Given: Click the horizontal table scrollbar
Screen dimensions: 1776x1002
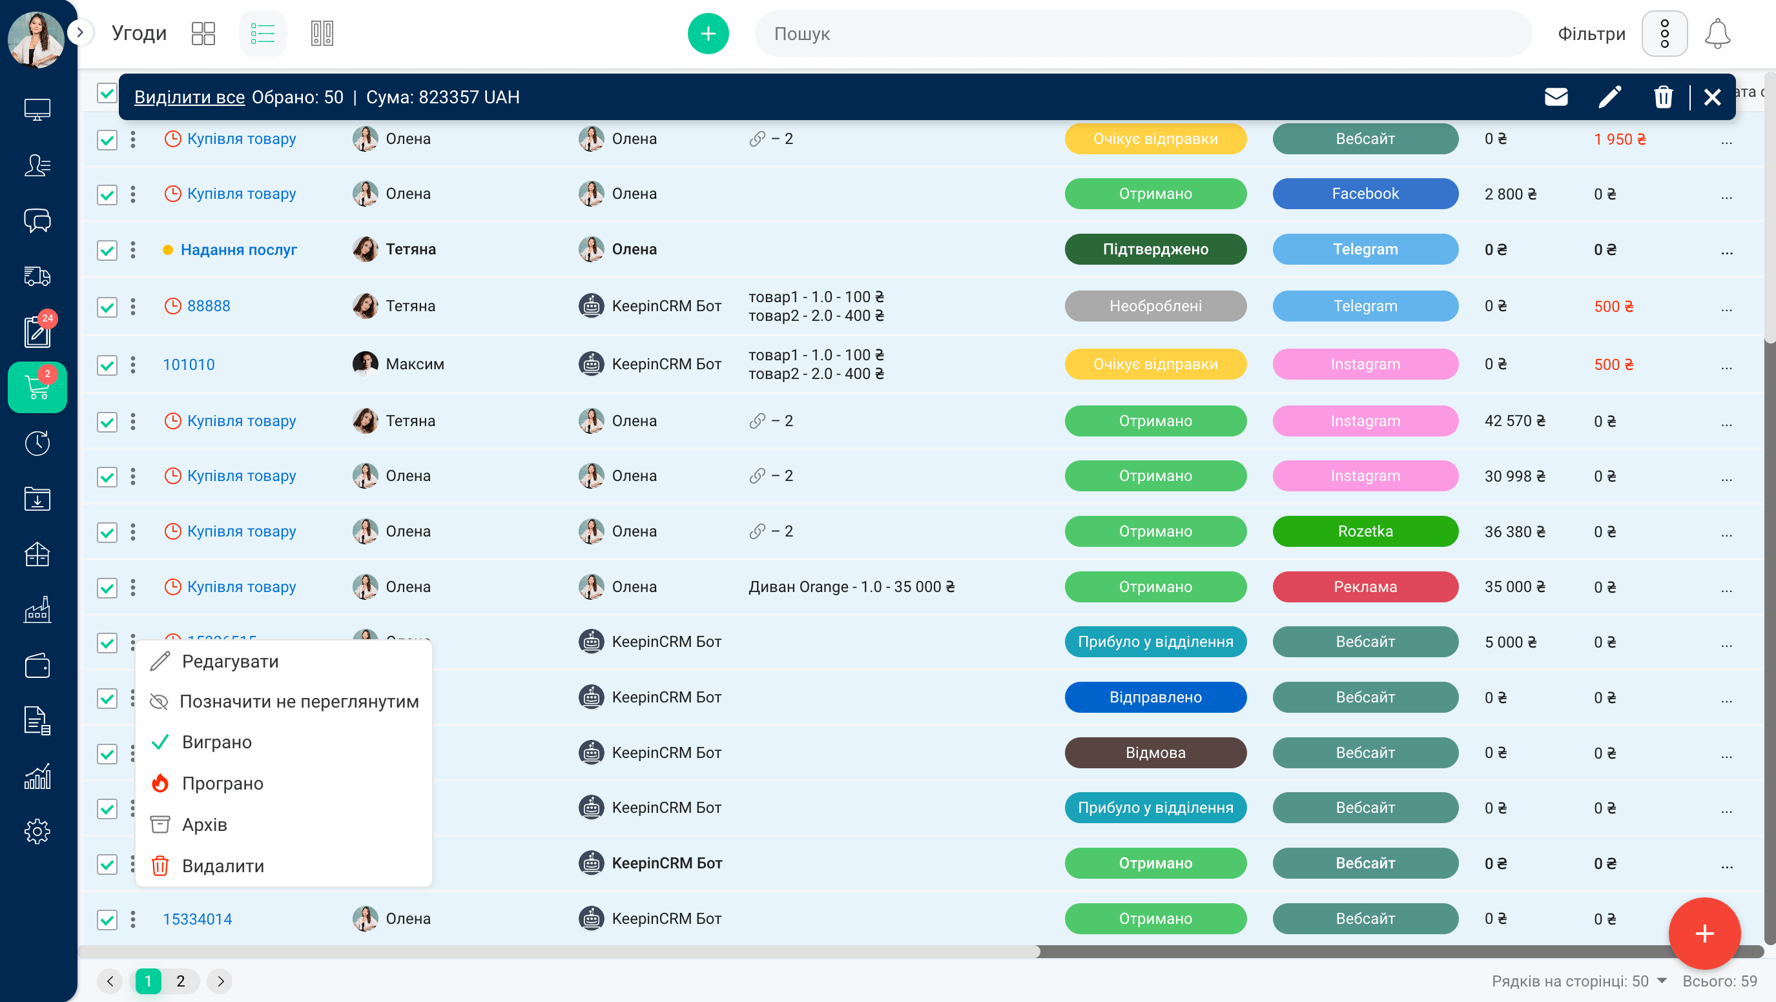Looking at the screenshot, I should point(559,952).
